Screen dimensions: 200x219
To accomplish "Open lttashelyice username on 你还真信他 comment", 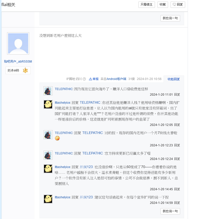I will (x=63, y=103).
